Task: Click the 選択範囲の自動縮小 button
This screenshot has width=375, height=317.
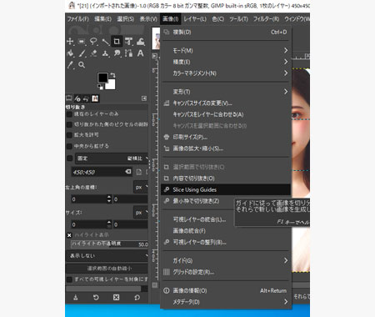Action: [107, 269]
